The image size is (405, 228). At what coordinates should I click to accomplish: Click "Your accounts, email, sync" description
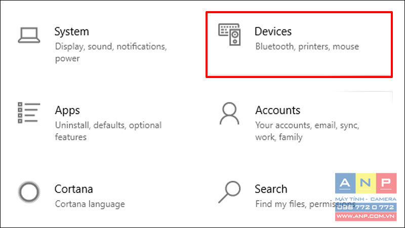click(307, 125)
